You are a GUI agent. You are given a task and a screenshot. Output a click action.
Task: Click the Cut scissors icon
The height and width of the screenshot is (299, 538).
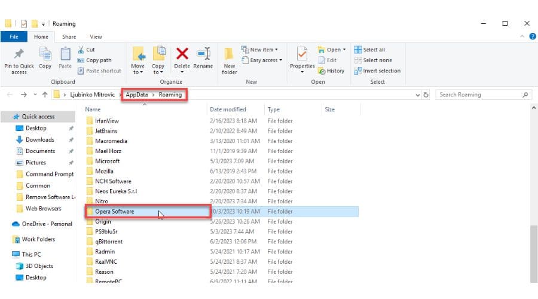pyautogui.click(x=81, y=50)
